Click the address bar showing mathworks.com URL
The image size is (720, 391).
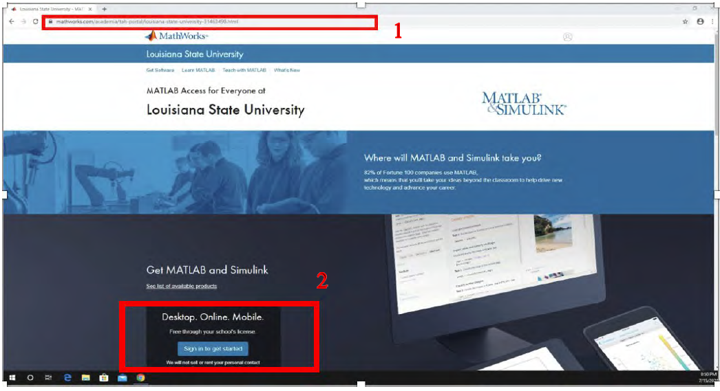[x=207, y=22]
